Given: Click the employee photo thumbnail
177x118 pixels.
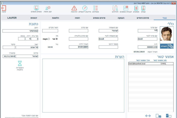Looking at the screenshot, I should pyautogui.click(x=167, y=34).
